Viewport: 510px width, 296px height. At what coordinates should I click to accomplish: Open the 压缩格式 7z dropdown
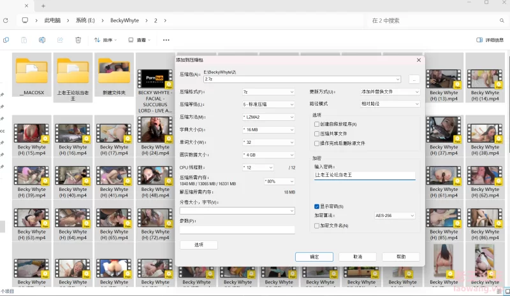coord(268,92)
